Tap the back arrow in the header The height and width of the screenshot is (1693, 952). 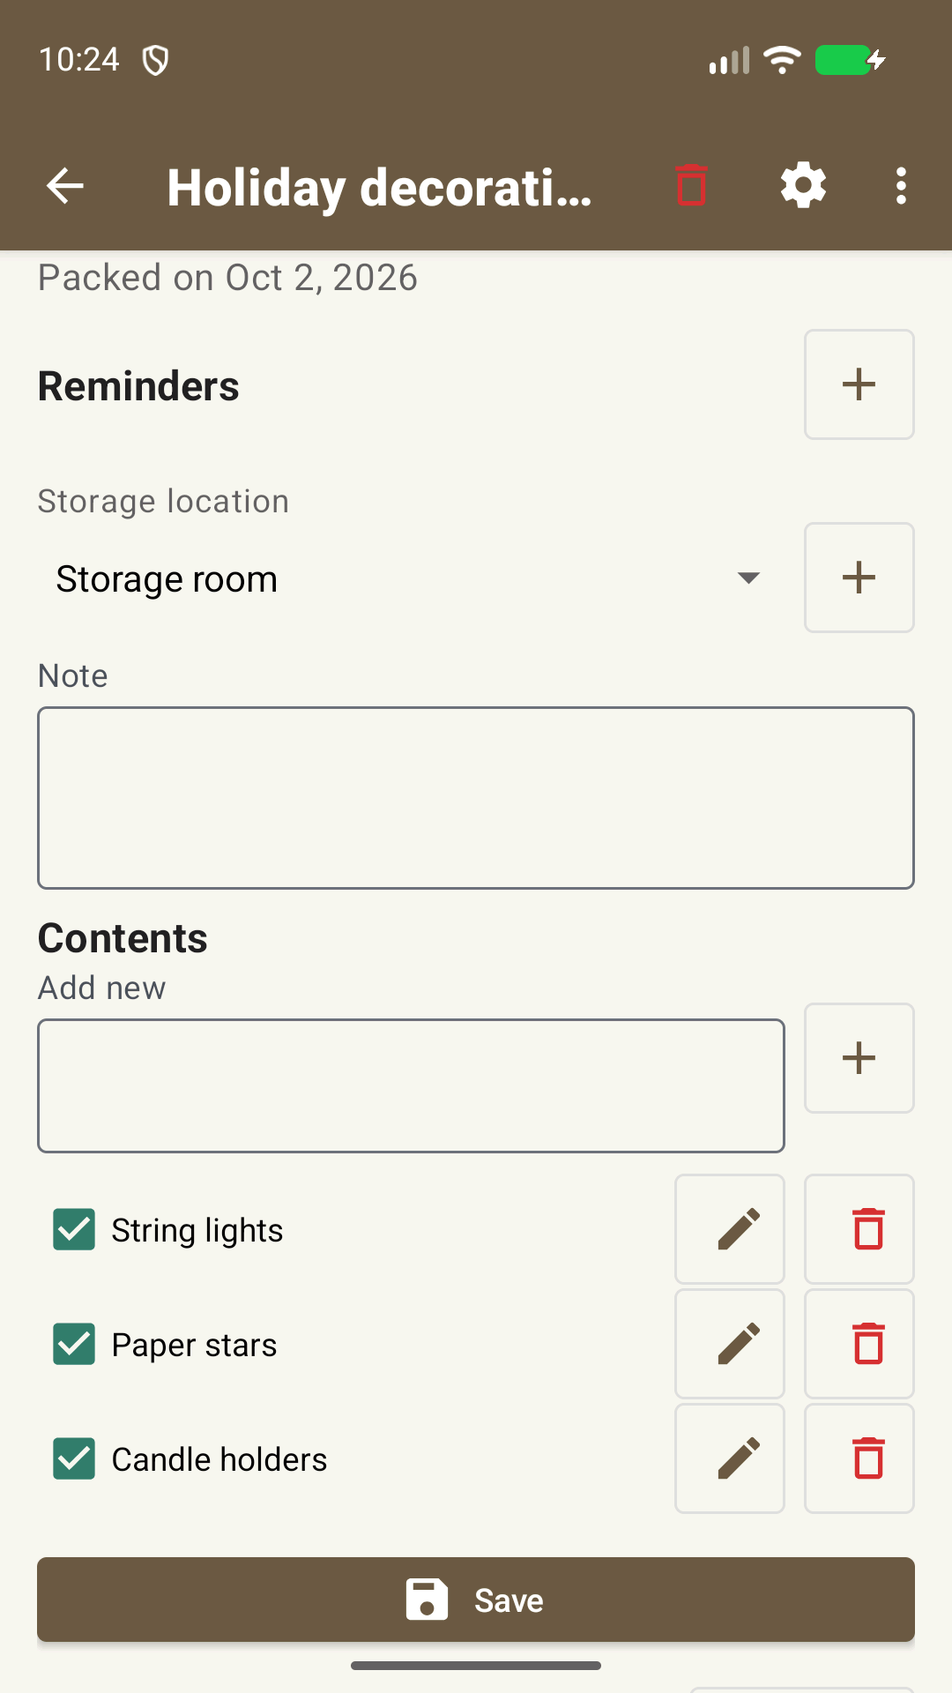65,186
